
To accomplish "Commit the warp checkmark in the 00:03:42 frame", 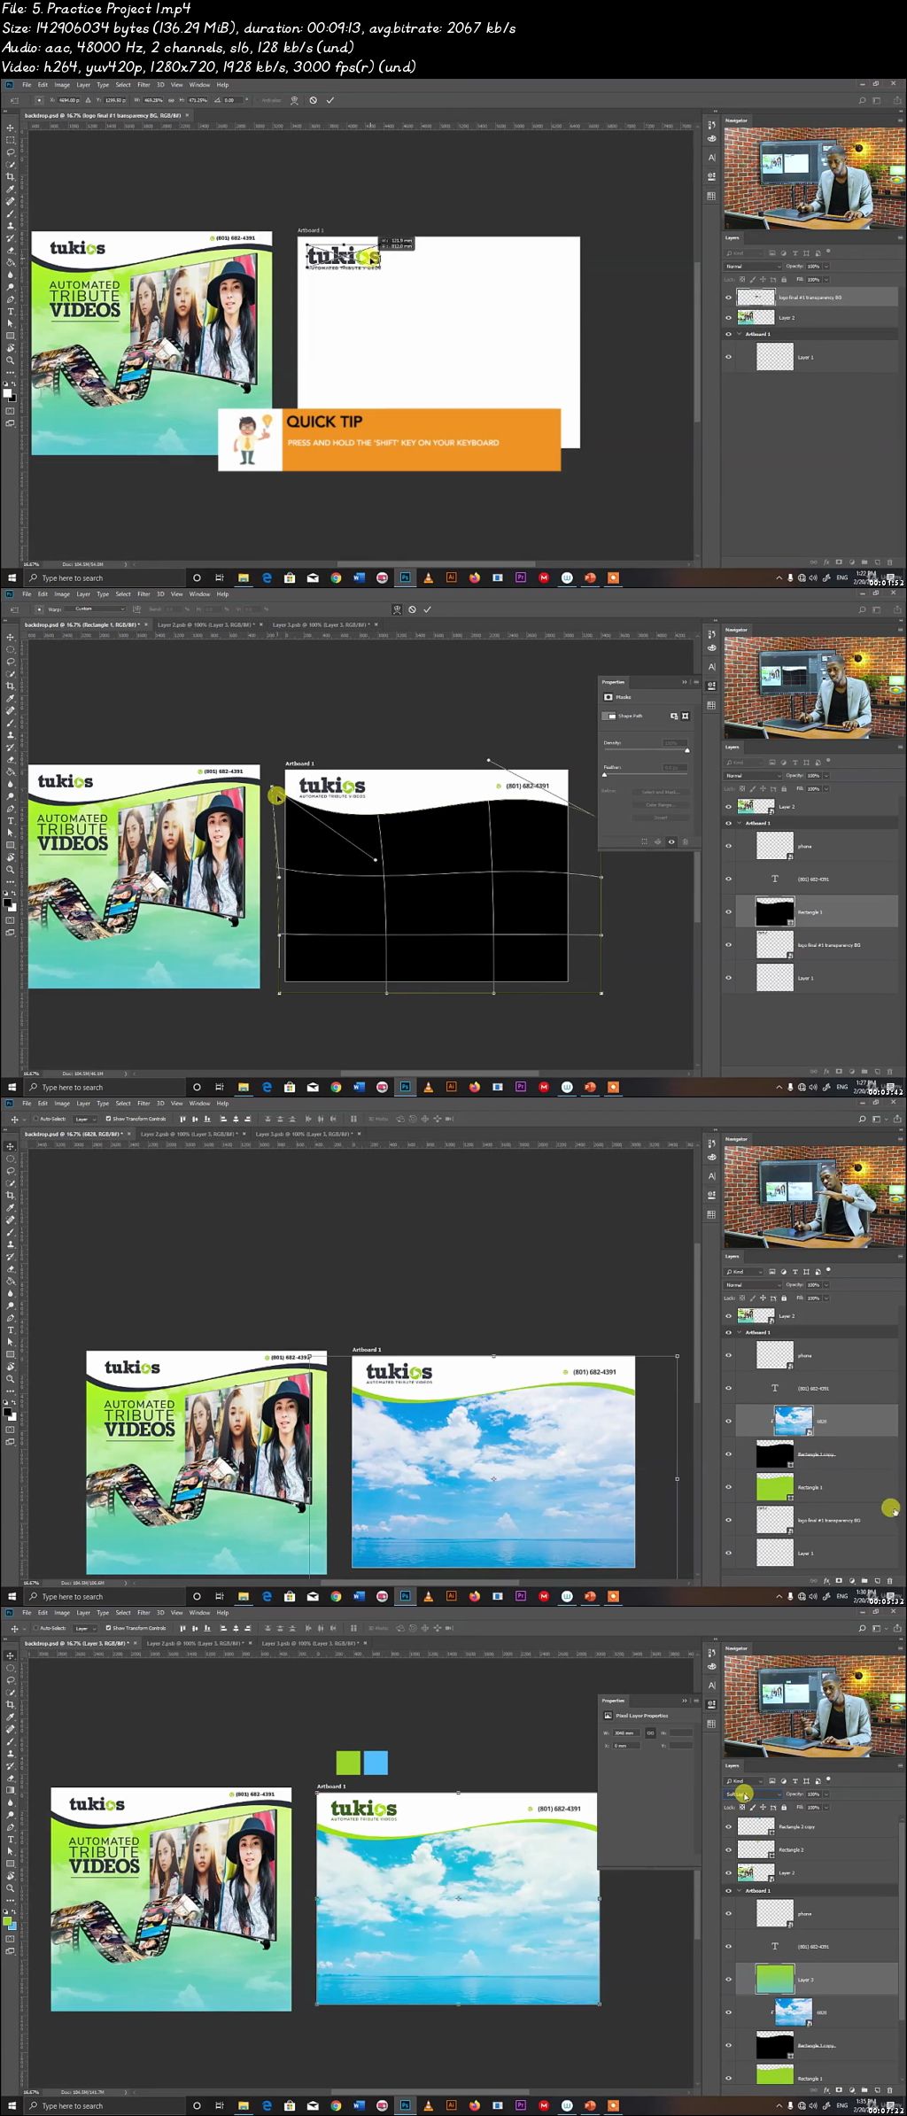I will click(x=428, y=609).
